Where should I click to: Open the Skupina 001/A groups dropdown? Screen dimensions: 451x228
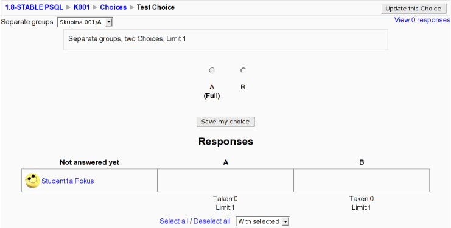click(x=85, y=22)
